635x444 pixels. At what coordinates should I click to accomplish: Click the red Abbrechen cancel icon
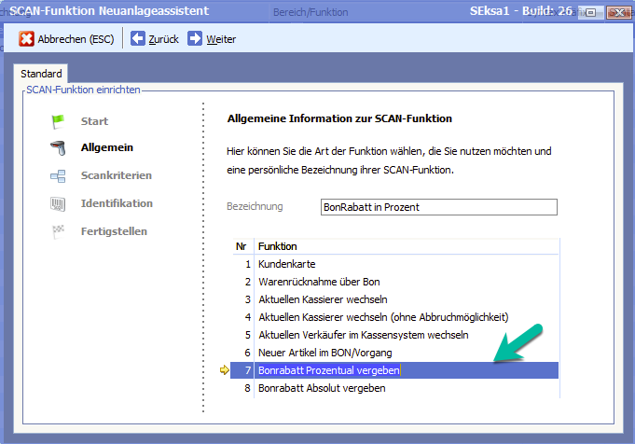(27, 39)
